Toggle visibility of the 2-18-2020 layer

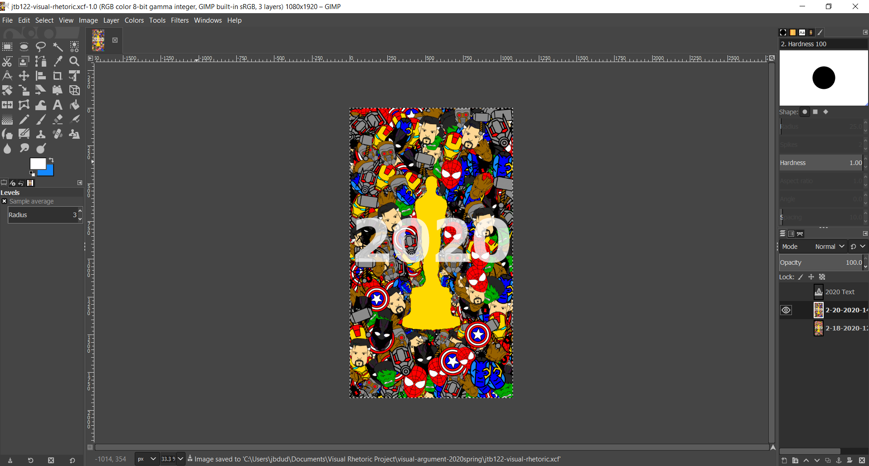pyautogui.click(x=786, y=328)
